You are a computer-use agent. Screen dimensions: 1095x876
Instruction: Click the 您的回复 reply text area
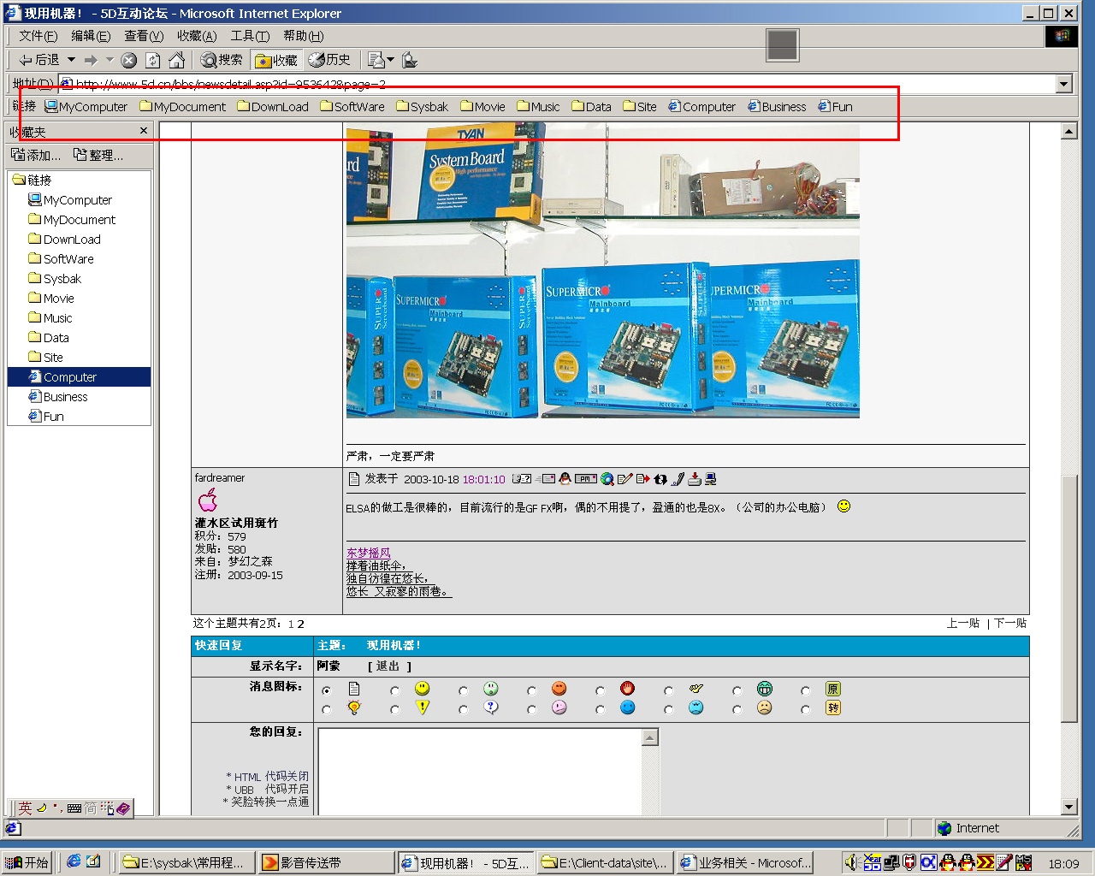click(481, 772)
